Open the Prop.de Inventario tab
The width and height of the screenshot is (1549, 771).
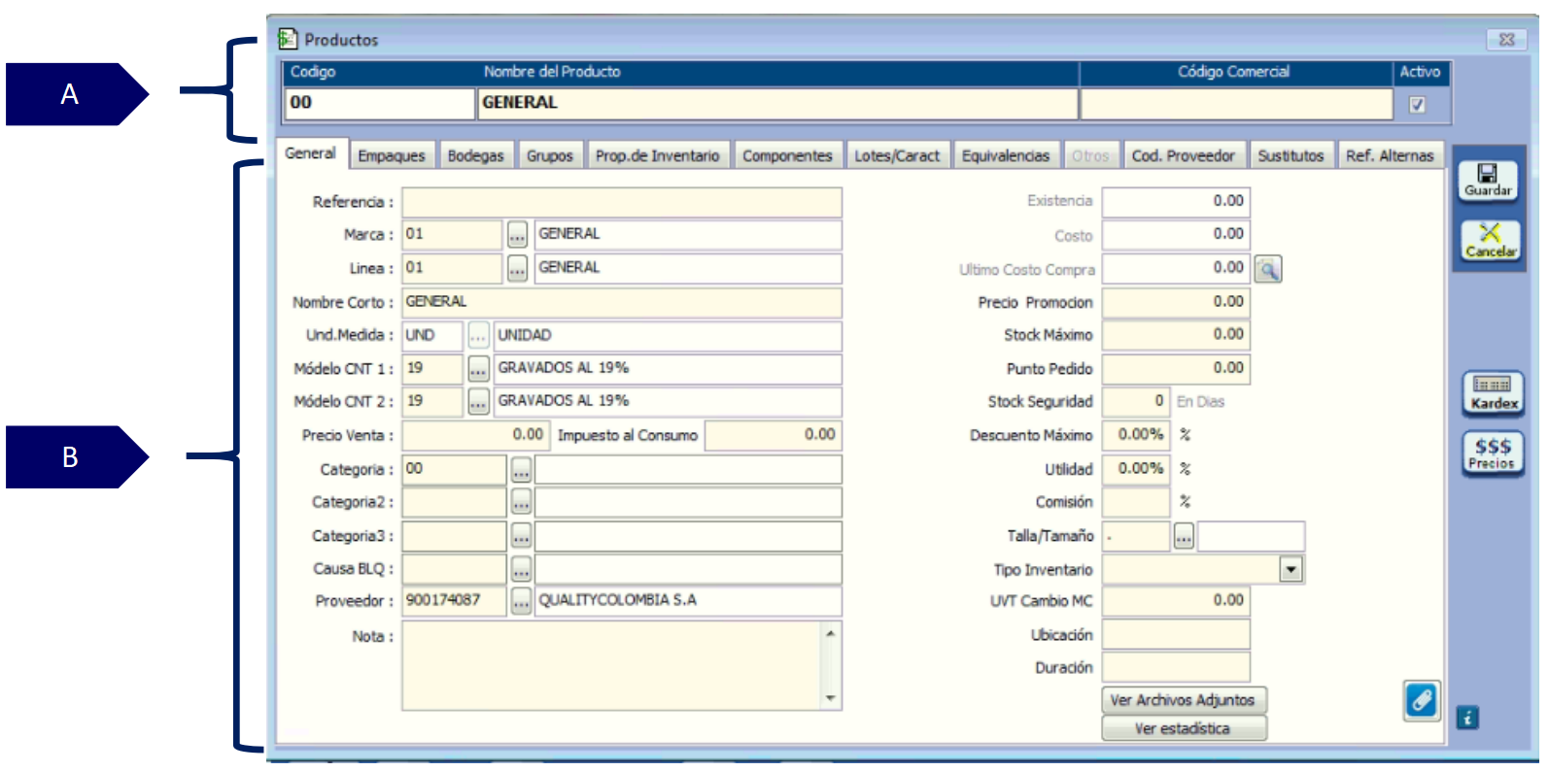[x=657, y=155]
